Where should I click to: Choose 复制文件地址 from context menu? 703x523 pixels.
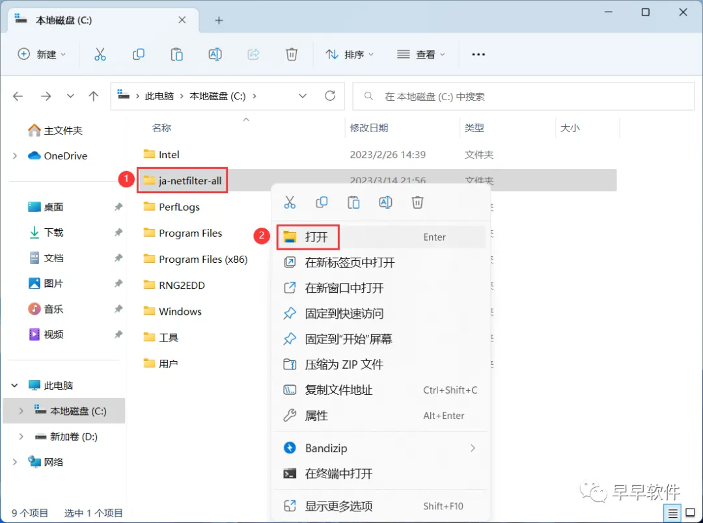click(x=381, y=390)
